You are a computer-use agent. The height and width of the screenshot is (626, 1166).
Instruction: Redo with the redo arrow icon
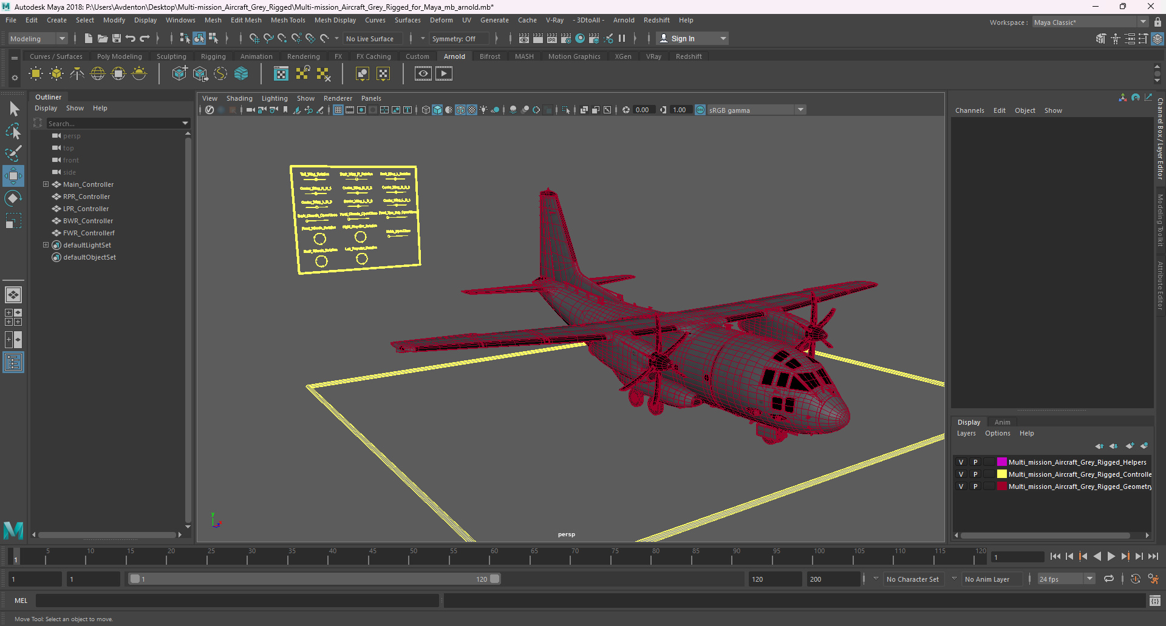(x=145, y=38)
